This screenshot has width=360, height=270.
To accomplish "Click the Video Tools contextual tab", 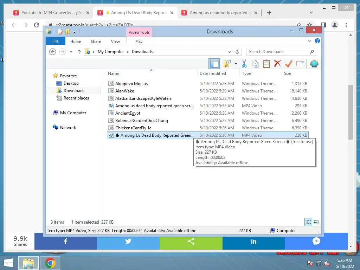I will click(139, 32).
